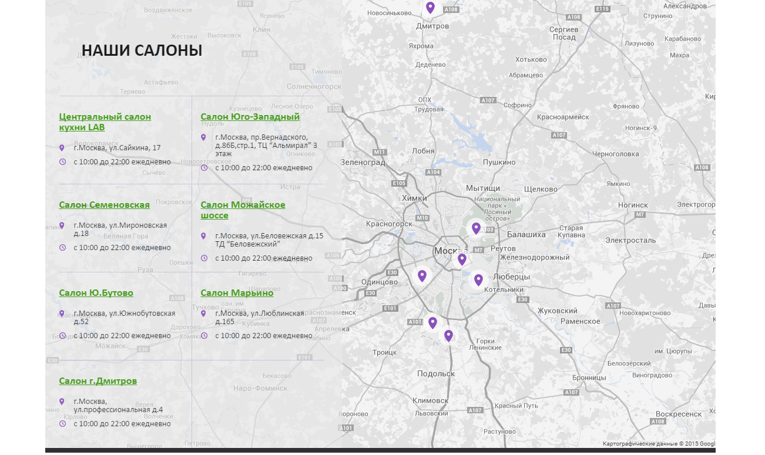Click location pin beside ул.Южнобутовская address

coord(62,314)
